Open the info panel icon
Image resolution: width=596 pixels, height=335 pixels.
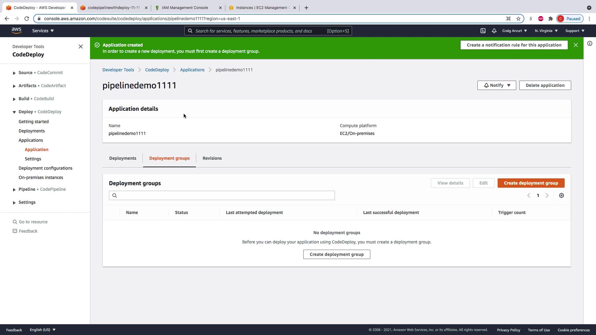(590, 43)
